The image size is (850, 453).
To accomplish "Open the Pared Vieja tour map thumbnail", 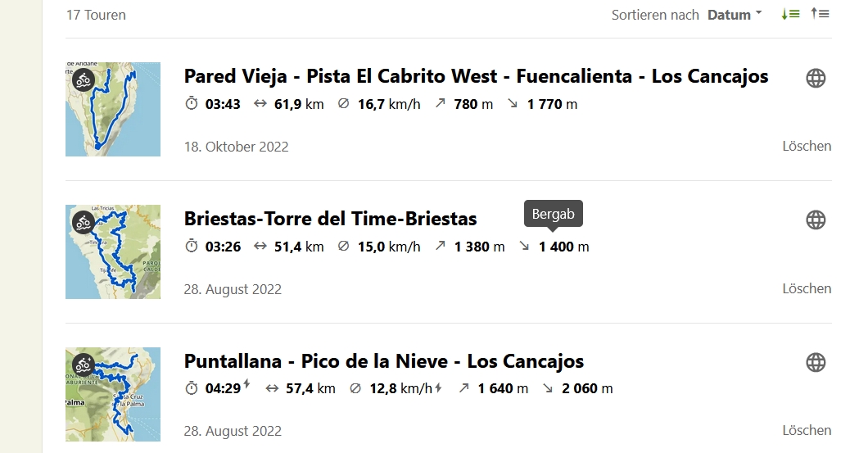I will pyautogui.click(x=113, y=109).
